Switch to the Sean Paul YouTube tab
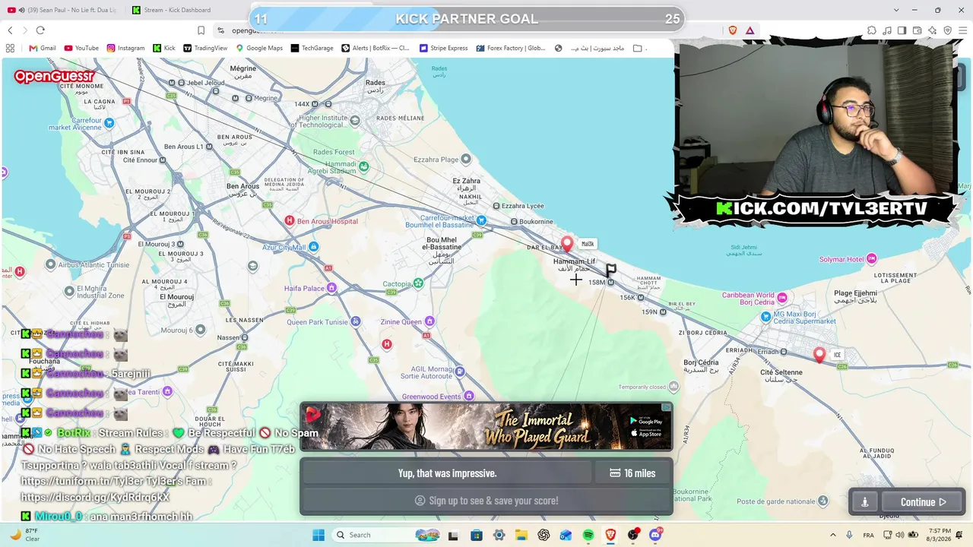This screenshot has height=547, width=973. pos(62,10)
